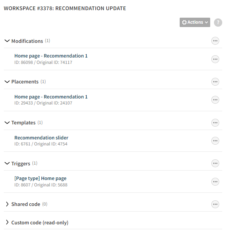Open more options for Triggers section
This screenshot has width=226, height=233.
(x=215, y=163)
